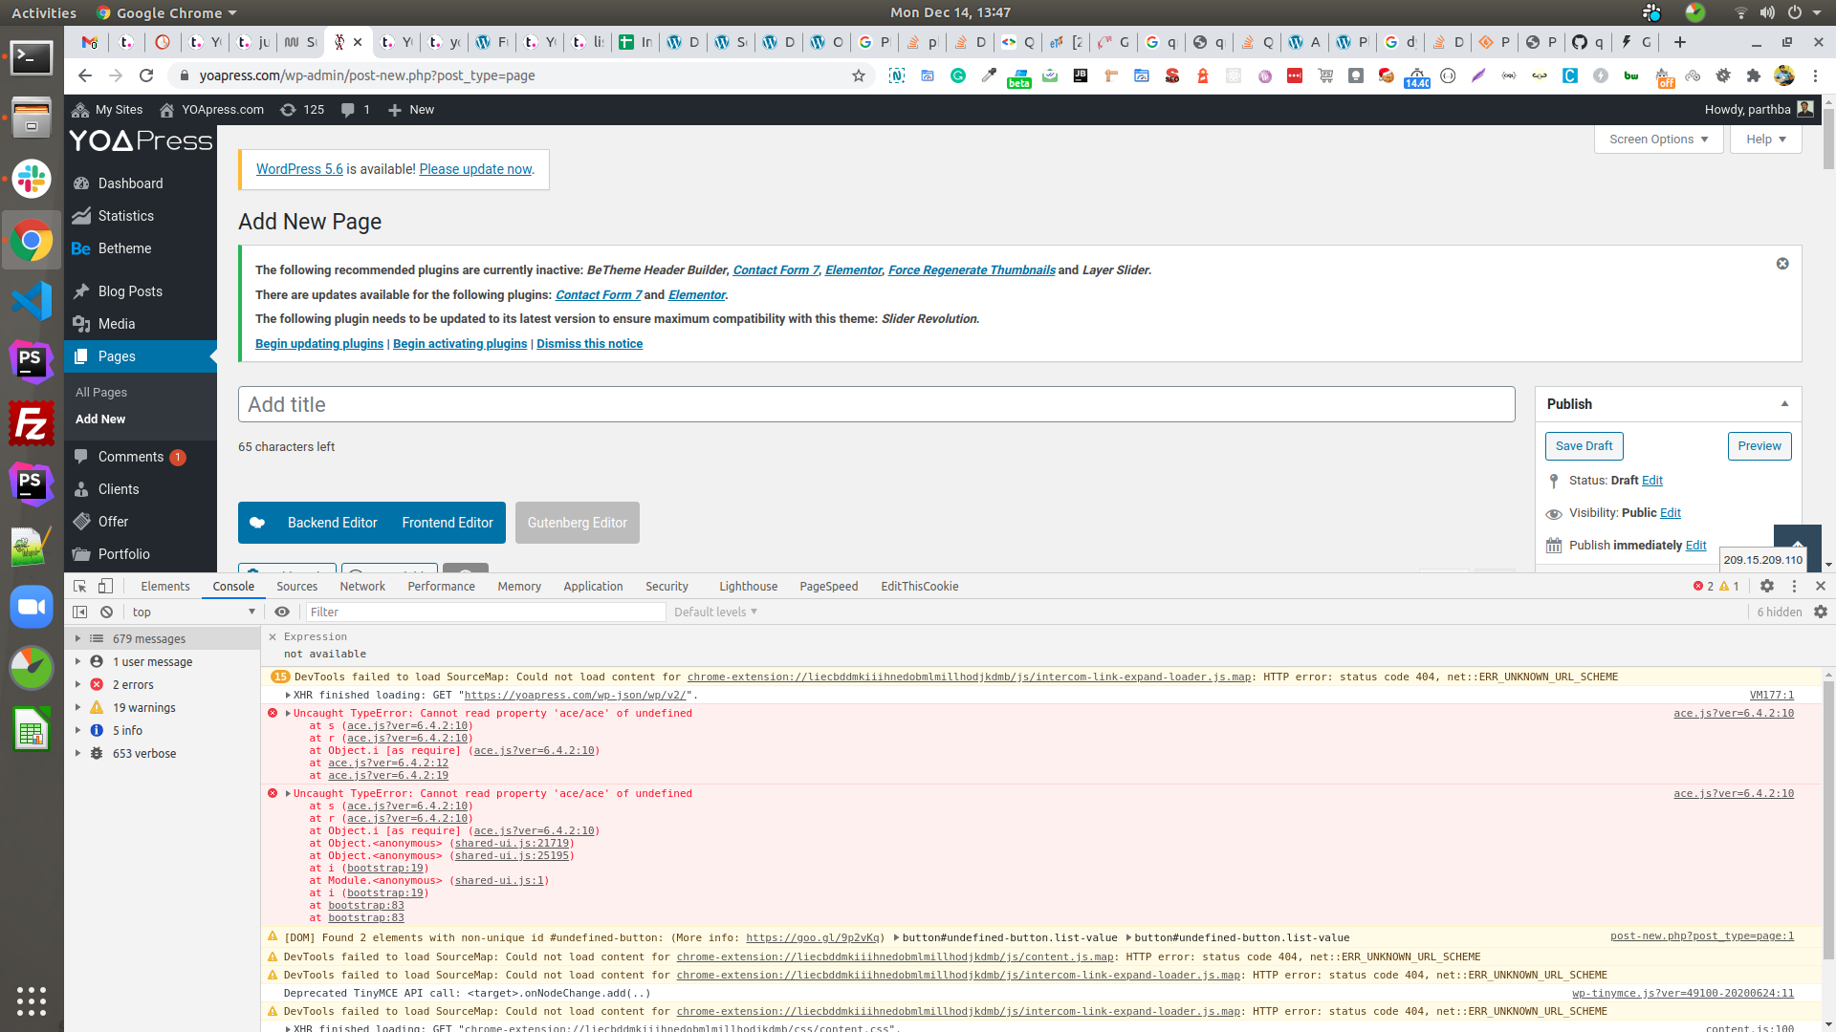
Task: Click the Chrome address bar URL
Action: click(367, 75)
